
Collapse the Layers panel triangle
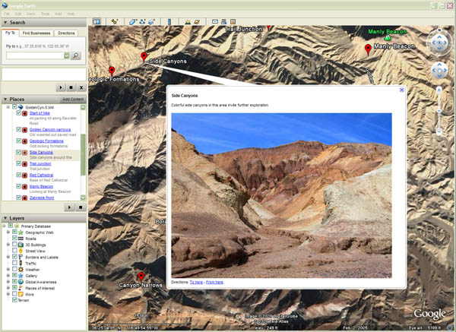(x=5, y=218)
